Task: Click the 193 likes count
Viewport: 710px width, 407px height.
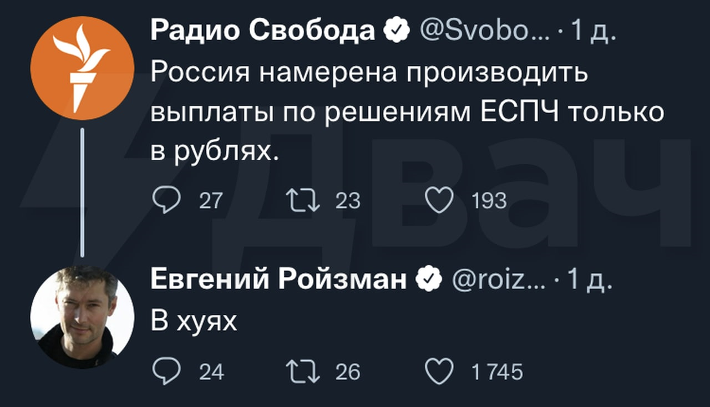Action: [489, 200]
